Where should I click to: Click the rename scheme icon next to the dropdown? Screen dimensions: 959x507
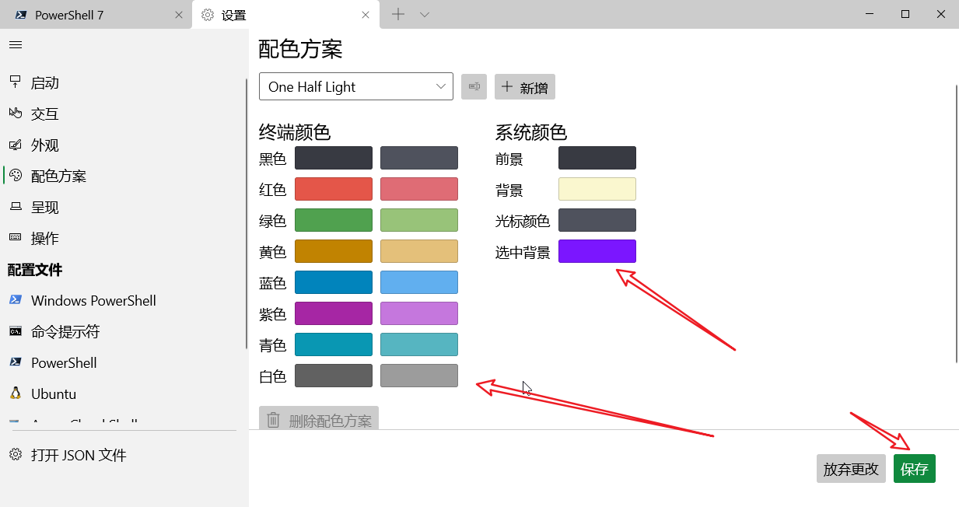point(474,86)
